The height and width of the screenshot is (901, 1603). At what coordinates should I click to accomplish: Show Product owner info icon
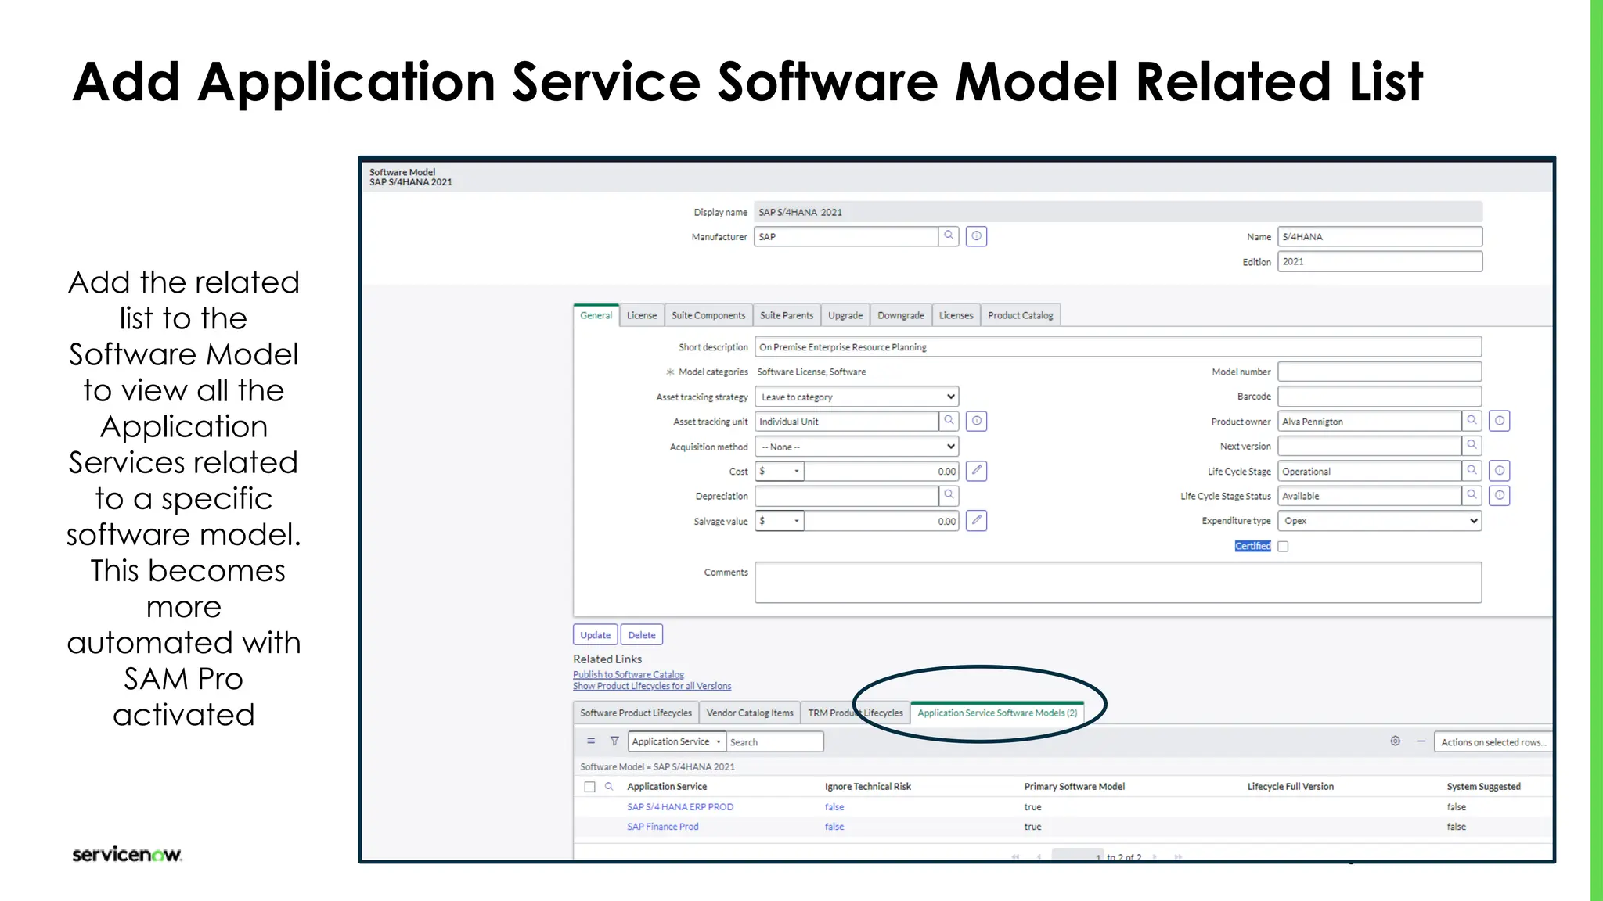click(x=1499, y=421)
